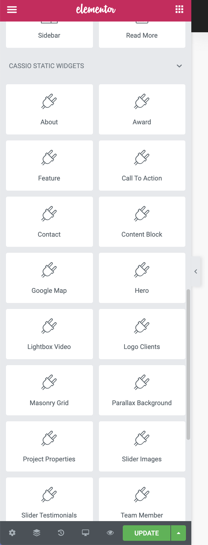Toggle preview changes with the eye icon

tap(110, 533)
